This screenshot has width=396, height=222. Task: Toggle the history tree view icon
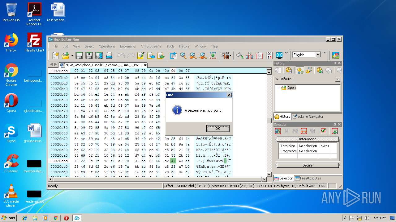[308, 71]
